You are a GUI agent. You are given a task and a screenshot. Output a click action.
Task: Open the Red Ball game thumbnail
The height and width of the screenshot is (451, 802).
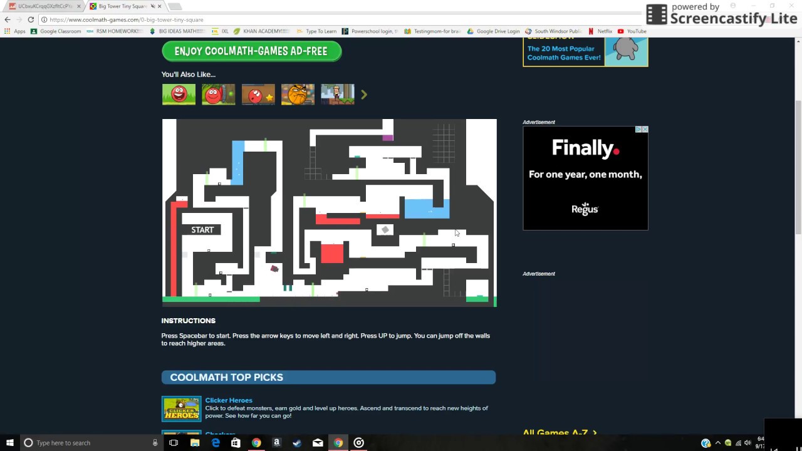click(179, 95)
